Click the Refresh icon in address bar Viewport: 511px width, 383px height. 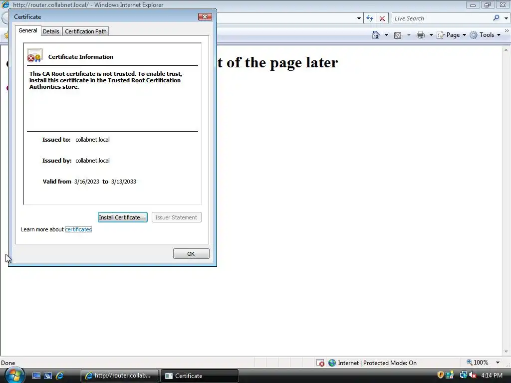[x=370, y=18]
